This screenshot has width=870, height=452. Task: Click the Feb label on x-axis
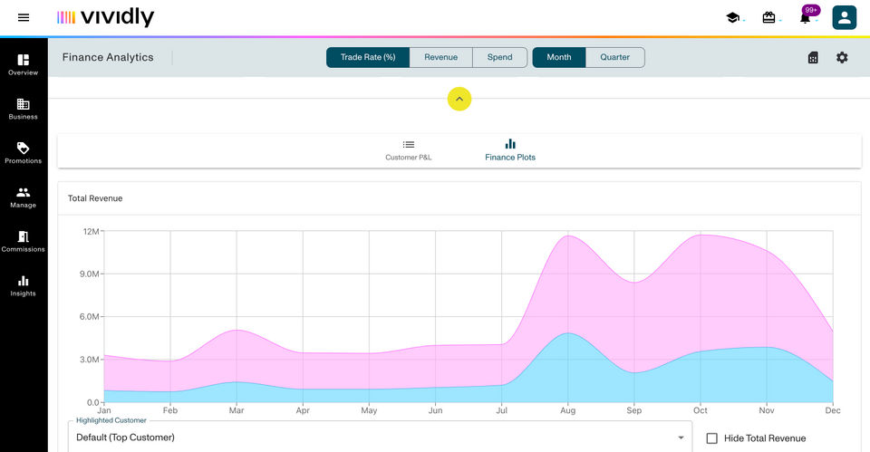pyautogui.click(x=170, y=410)
